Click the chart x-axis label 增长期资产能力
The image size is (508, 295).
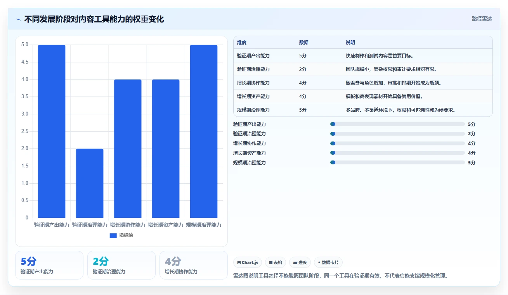coord(166,225)
